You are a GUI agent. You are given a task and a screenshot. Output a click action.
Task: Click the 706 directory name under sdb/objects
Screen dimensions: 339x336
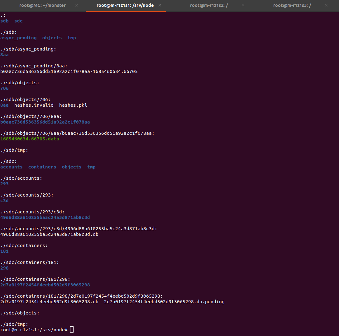(4, 88)
